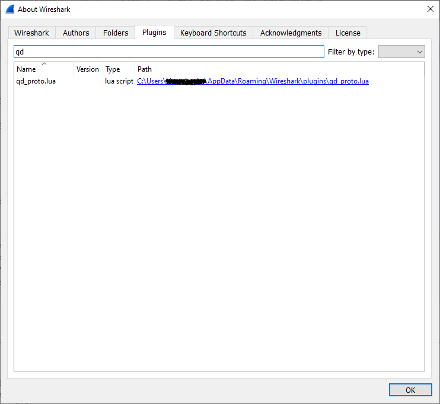This screenshot has width=440, height=404.
Task: Click the plugin search field containing 'qd'
Action: pyautogui.click(x=169, y=52)
